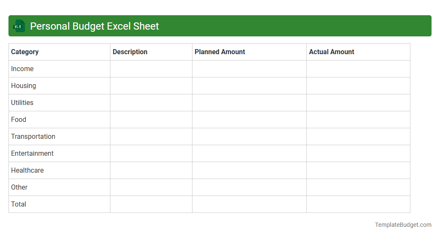Click the Actual Amount cell for Entertainment
This screenshot has width=440, height=237.
[358, 153]
